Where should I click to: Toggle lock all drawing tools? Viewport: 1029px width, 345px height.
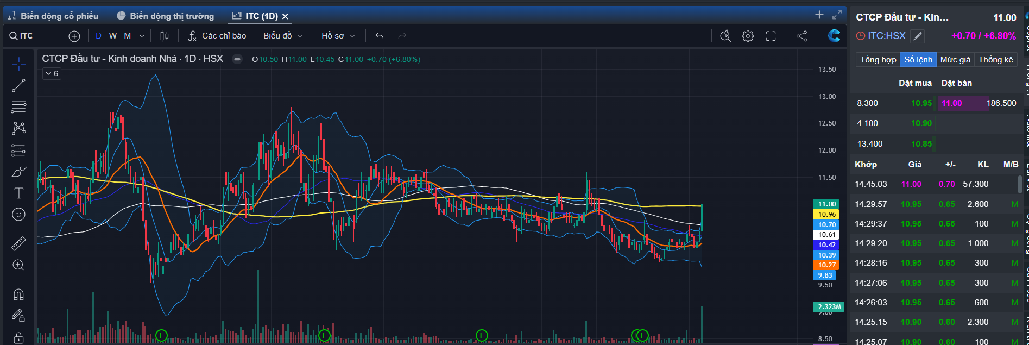[x=18, y=338]
